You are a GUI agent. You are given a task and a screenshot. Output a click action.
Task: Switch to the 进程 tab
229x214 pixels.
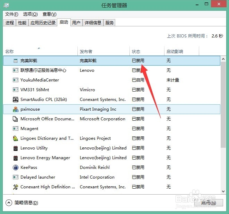click(x=10, y=23)
